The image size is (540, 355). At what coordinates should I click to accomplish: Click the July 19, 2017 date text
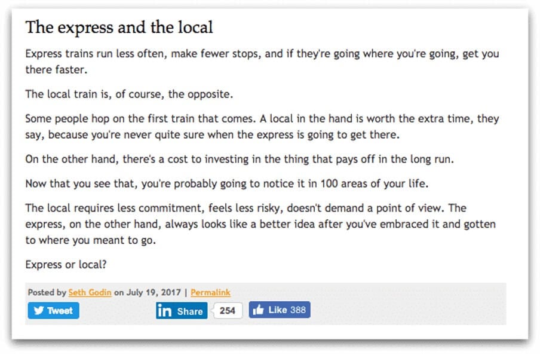[x=142, y=292]
